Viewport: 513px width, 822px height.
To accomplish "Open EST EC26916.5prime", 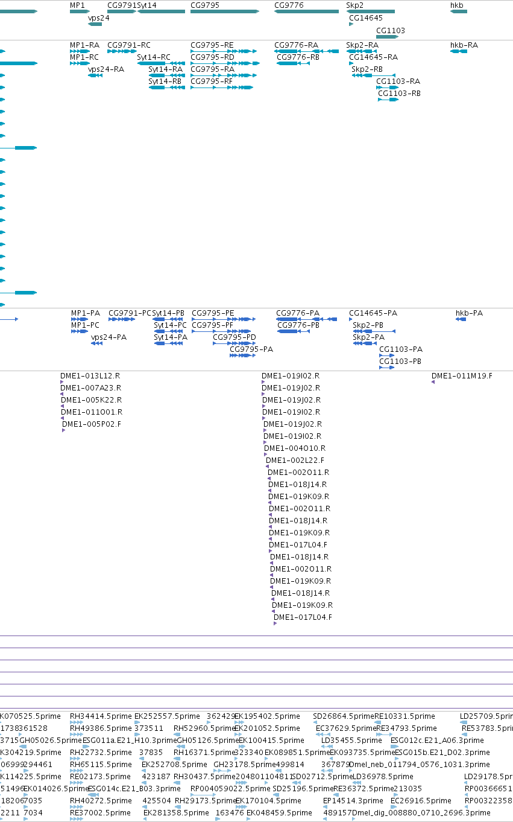I will click(x=421, y=801).
